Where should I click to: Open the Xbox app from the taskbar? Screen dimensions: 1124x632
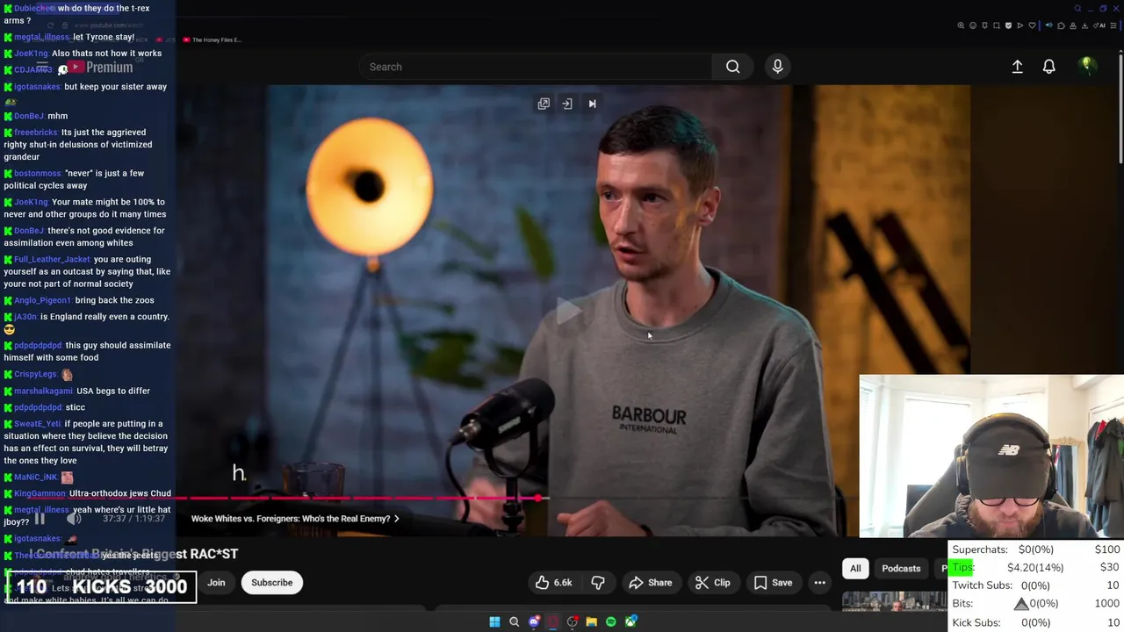(x=630, y=621)
